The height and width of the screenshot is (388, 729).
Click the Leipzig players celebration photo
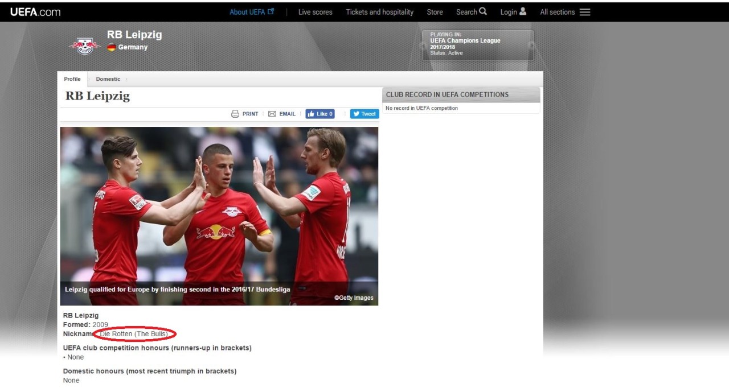click(219, 216)
